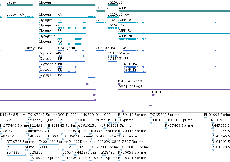Click the EK001421.5prime EST label

[x=53, y=142]
